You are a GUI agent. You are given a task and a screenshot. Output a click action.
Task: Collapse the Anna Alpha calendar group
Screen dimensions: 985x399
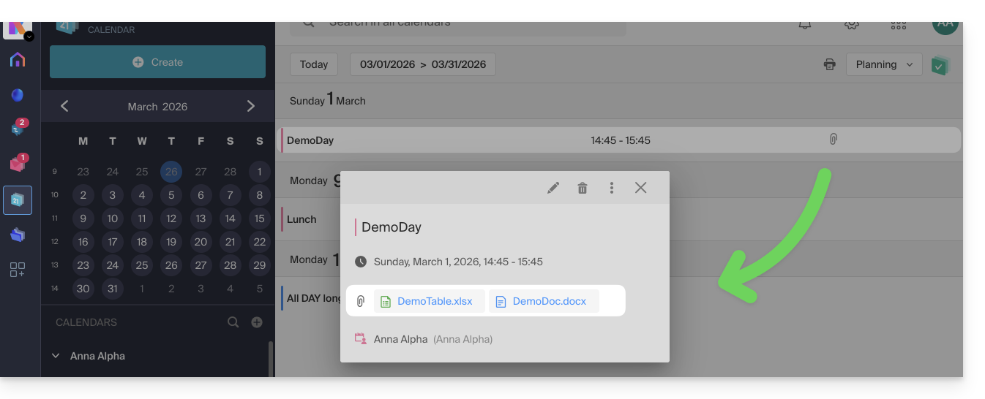pyautogui.click(x=56, y=356)
